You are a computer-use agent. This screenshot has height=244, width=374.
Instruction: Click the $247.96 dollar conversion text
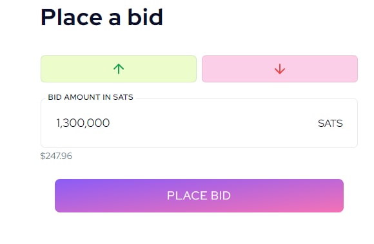56,156
